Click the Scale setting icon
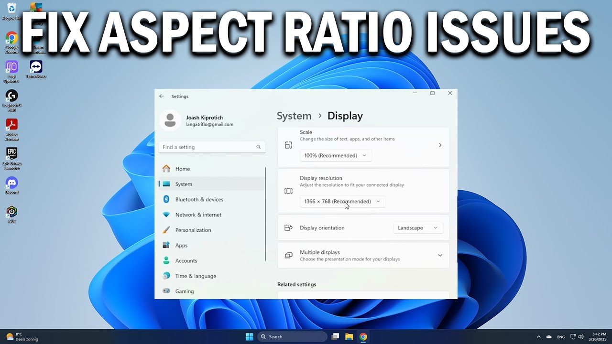 (288, 145)
